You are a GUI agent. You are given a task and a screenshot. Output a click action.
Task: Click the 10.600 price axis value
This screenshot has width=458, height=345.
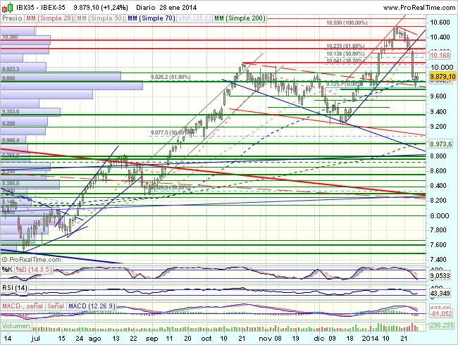pos(440,23)
